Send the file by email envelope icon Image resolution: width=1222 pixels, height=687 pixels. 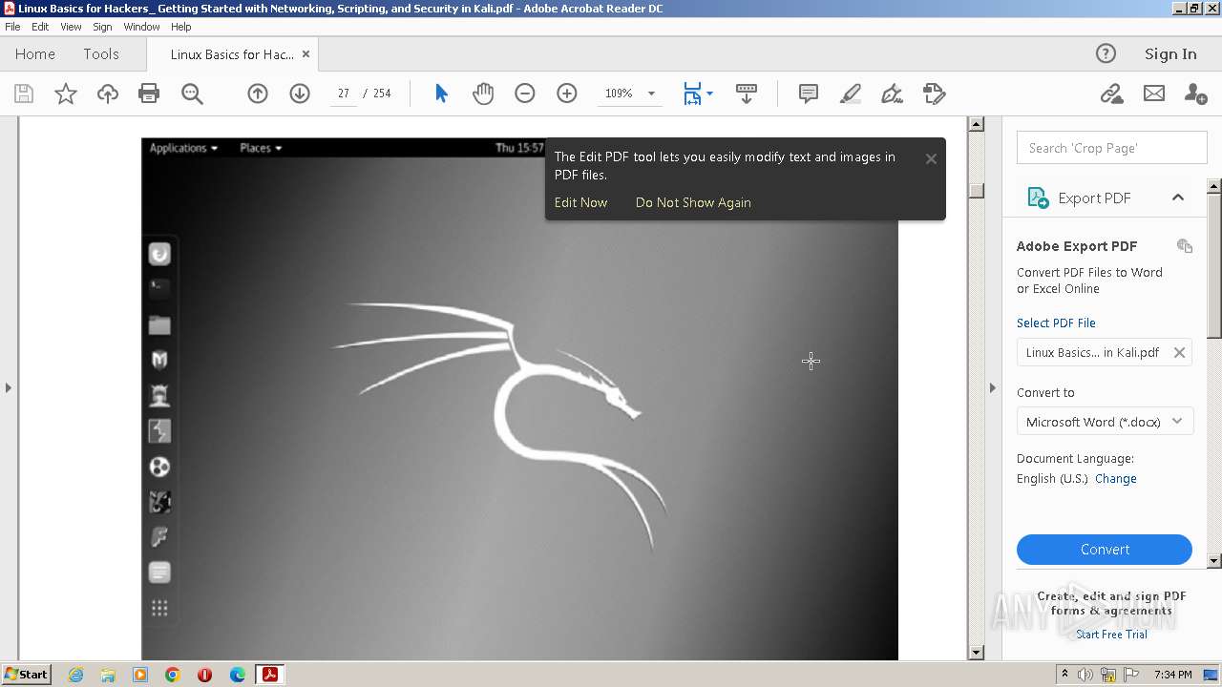point(1154,94)
